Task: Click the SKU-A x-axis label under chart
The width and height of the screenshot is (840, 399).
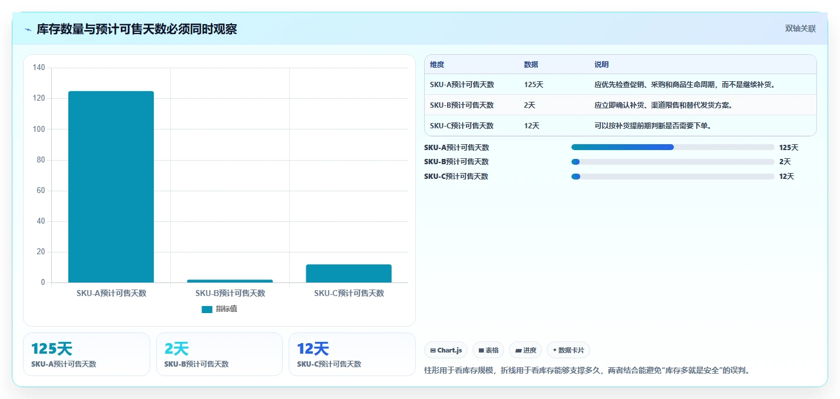Action: point(111,293)
